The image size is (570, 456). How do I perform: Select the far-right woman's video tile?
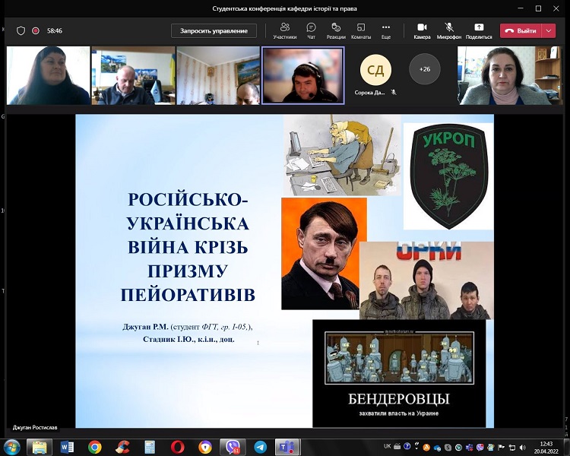coord(510,75)
